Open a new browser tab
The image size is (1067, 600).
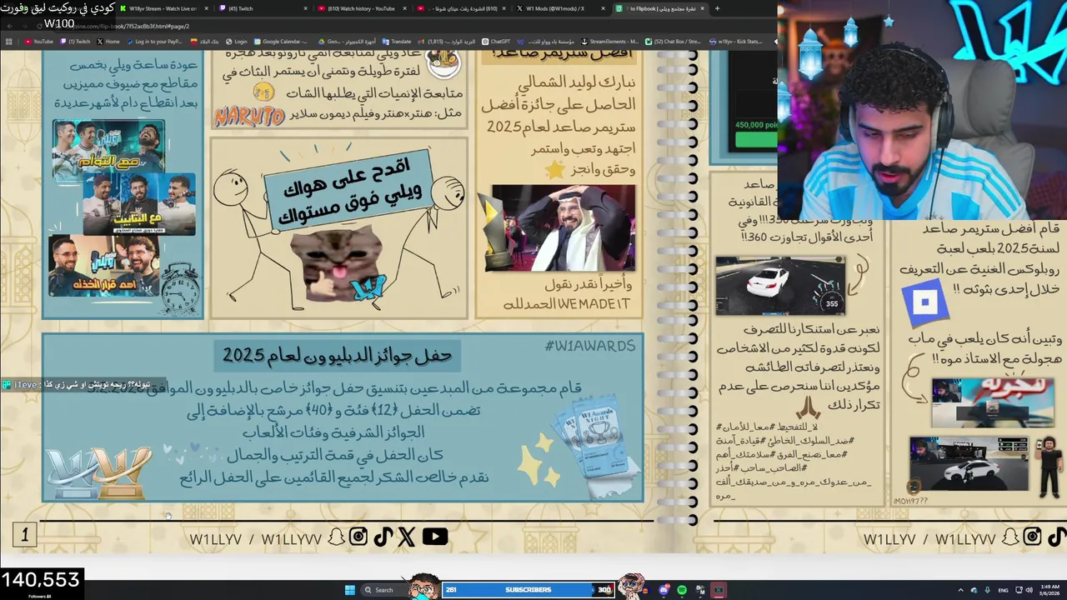coord(718,8)
